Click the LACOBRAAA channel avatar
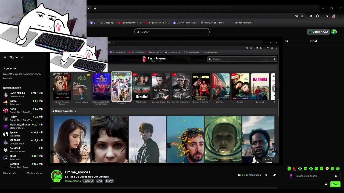 [6, 95]
